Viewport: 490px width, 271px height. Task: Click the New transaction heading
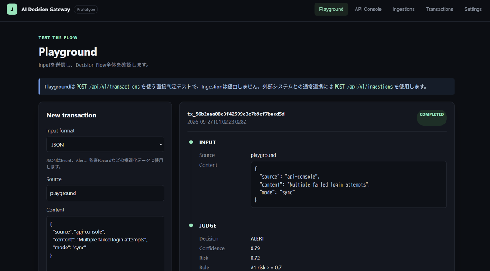point(71,115)
